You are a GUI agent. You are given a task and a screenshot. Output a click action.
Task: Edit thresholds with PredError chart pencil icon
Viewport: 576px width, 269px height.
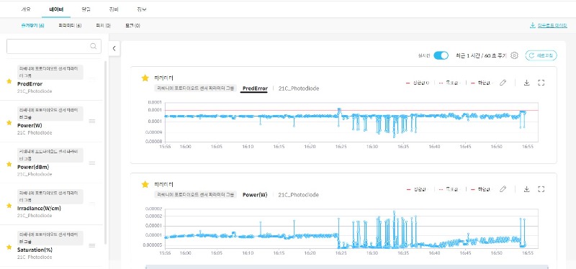503,83
